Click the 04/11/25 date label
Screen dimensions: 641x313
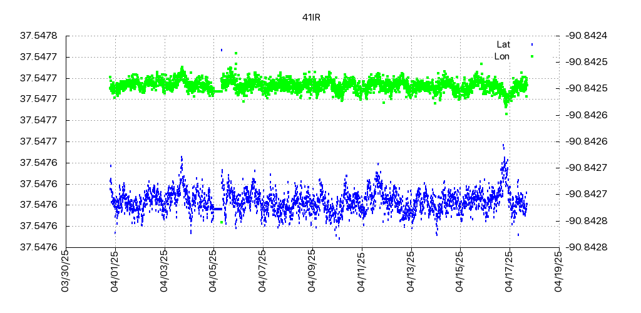(361, 270)
